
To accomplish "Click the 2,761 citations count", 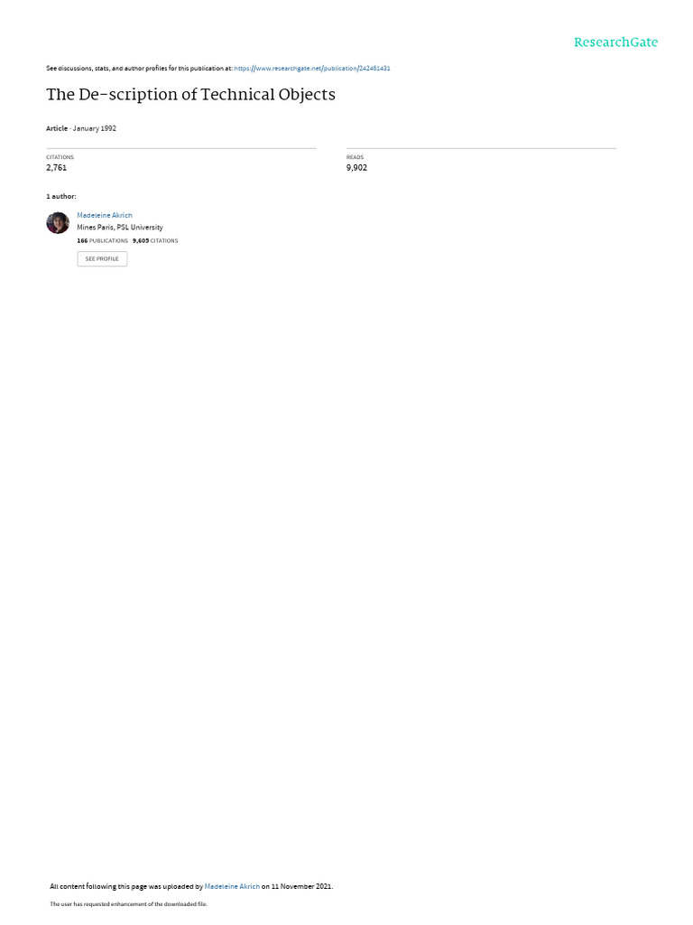I will (x=57, y=167).
